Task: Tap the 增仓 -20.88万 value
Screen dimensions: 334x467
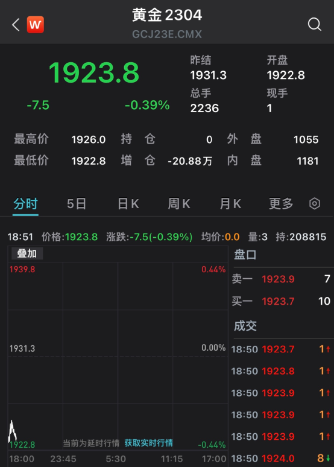Action: 190,161
